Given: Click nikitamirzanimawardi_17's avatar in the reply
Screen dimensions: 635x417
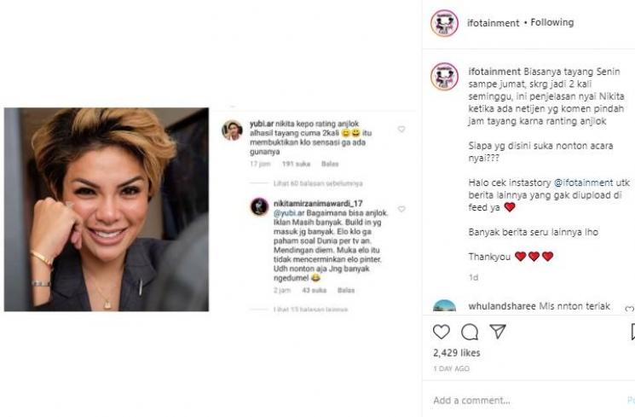Looking at the screenshot, I should pyautogui.click(x=259, y=207).
